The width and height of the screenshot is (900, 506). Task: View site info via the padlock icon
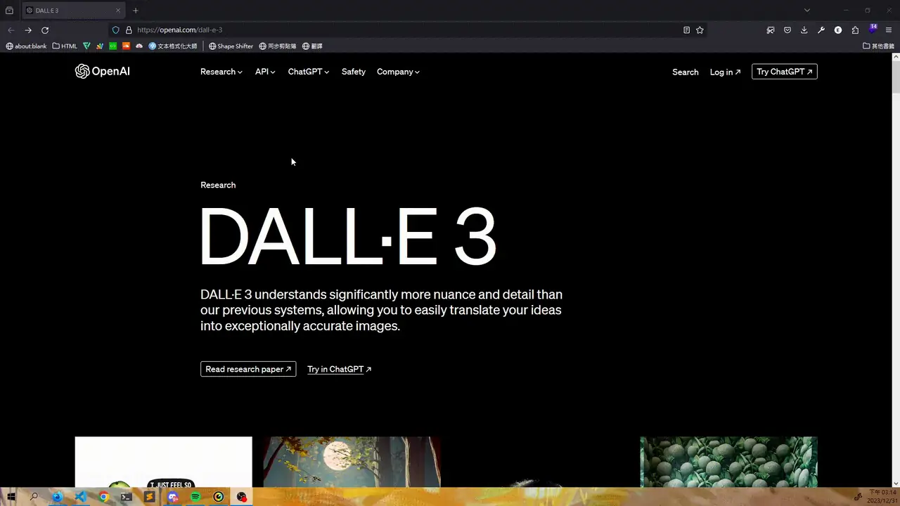129,30
